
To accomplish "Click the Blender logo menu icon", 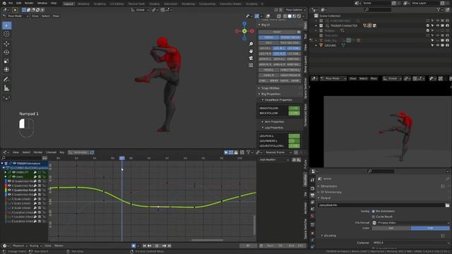I will (4, 3).
